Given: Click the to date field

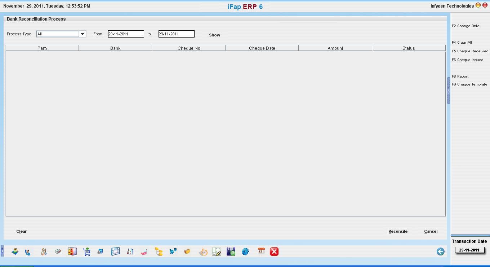Looking at the screenshot, I should 176,34.
